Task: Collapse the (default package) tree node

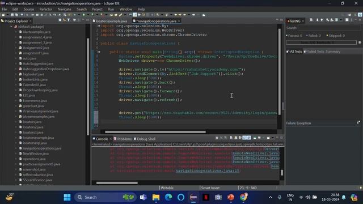Action: (x=11, y=27)
